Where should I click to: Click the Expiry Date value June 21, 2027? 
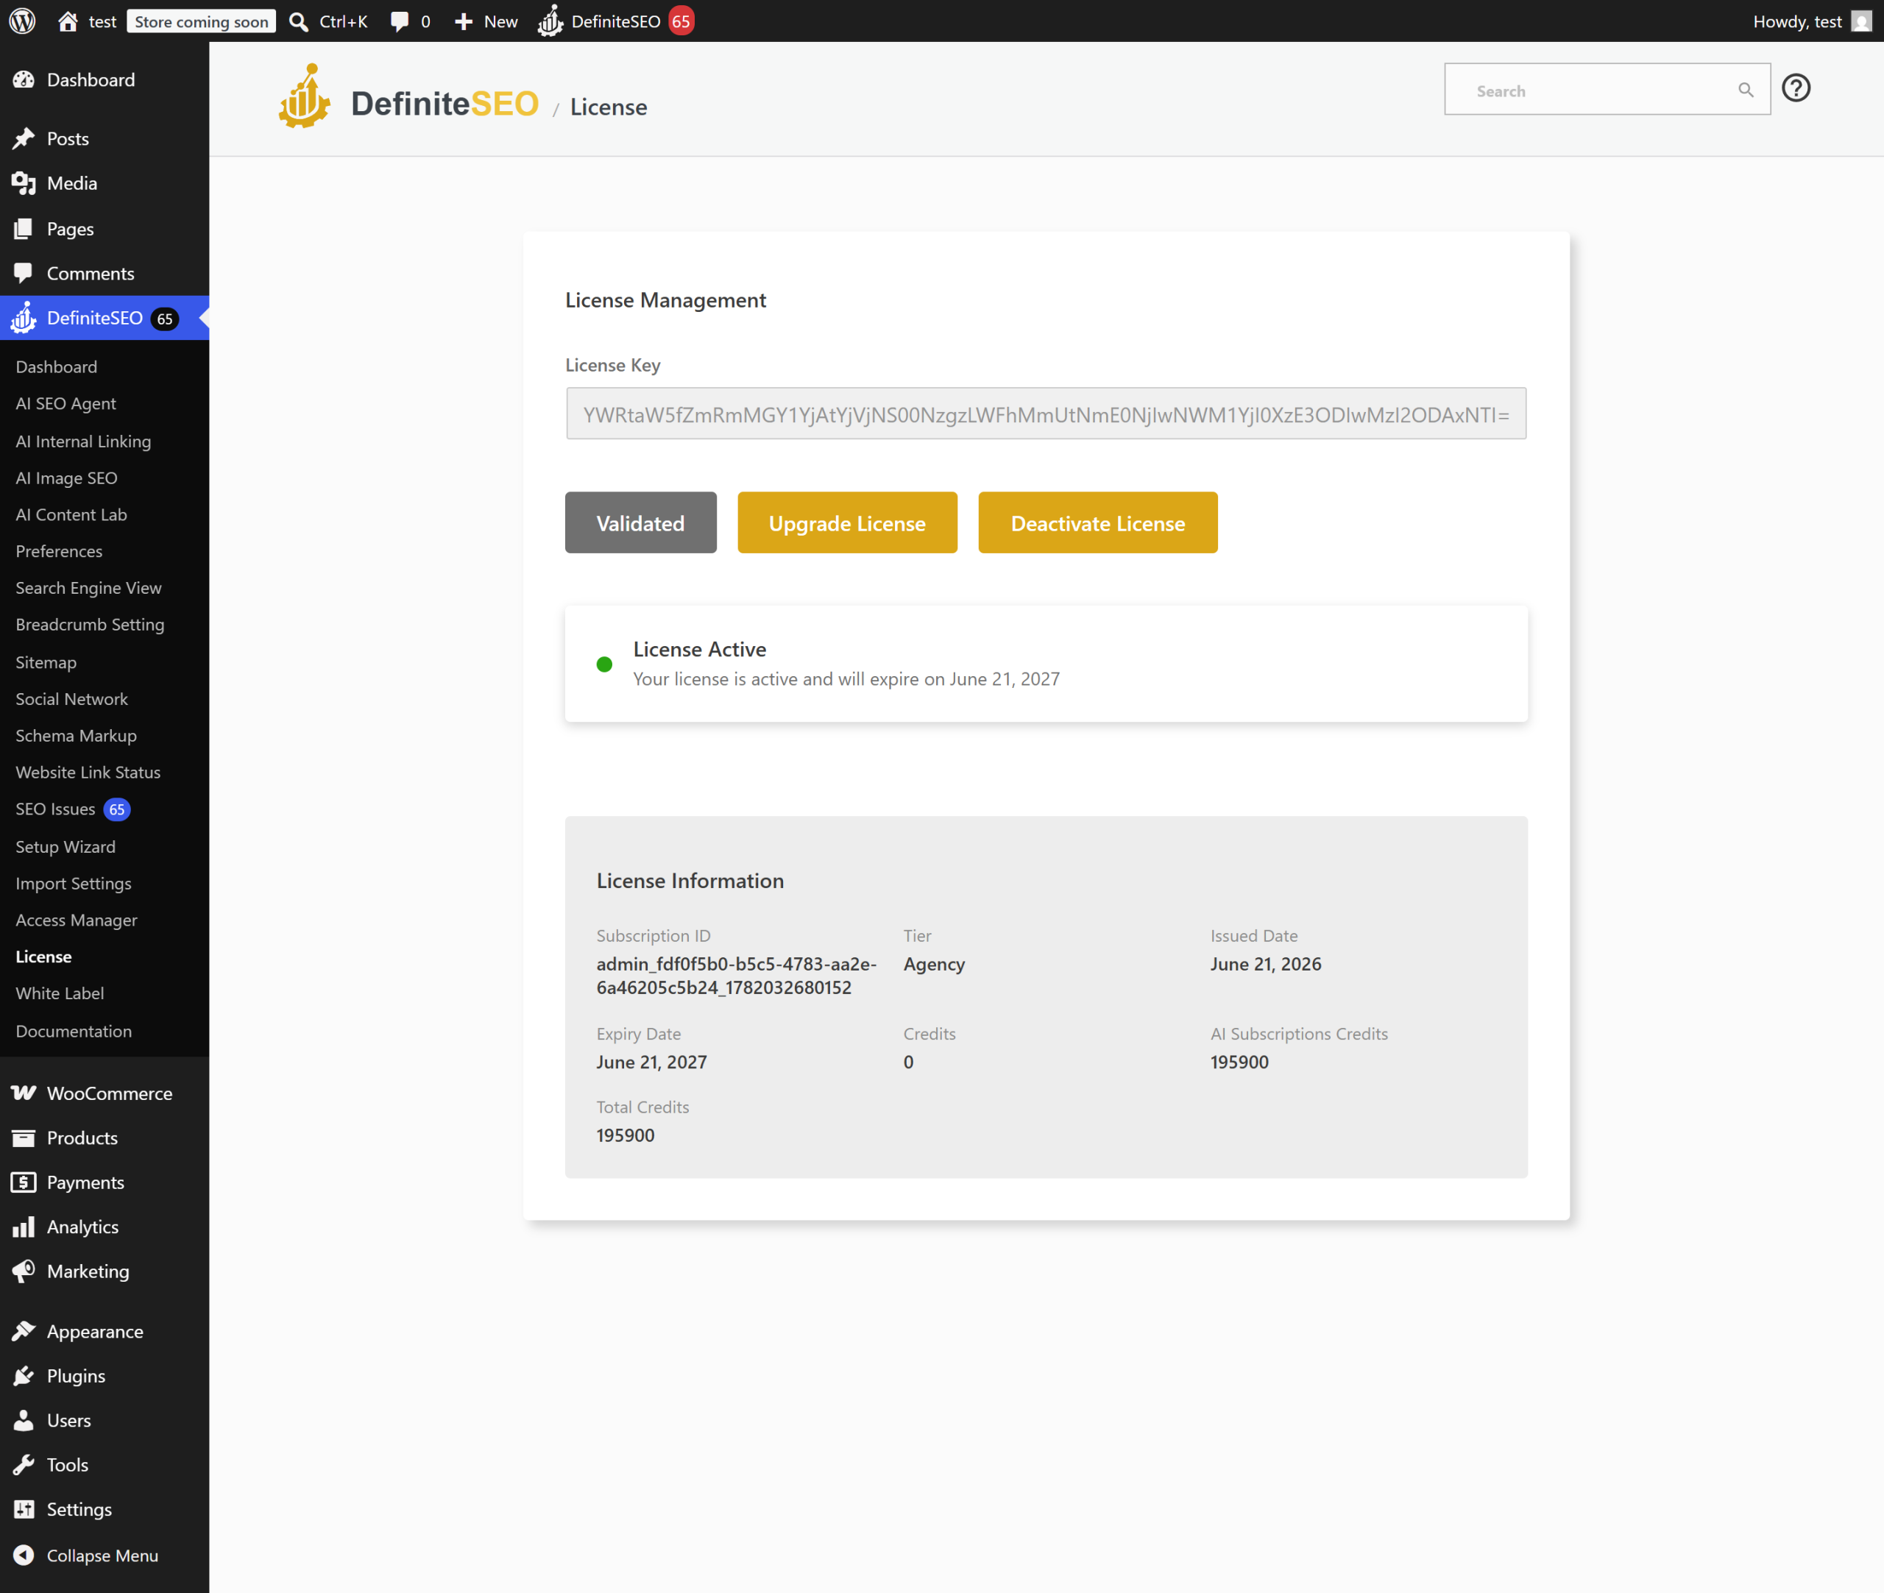[651, 1062]
